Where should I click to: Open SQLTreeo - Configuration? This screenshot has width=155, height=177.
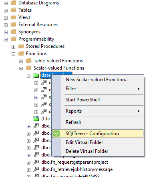coord(98,134)
